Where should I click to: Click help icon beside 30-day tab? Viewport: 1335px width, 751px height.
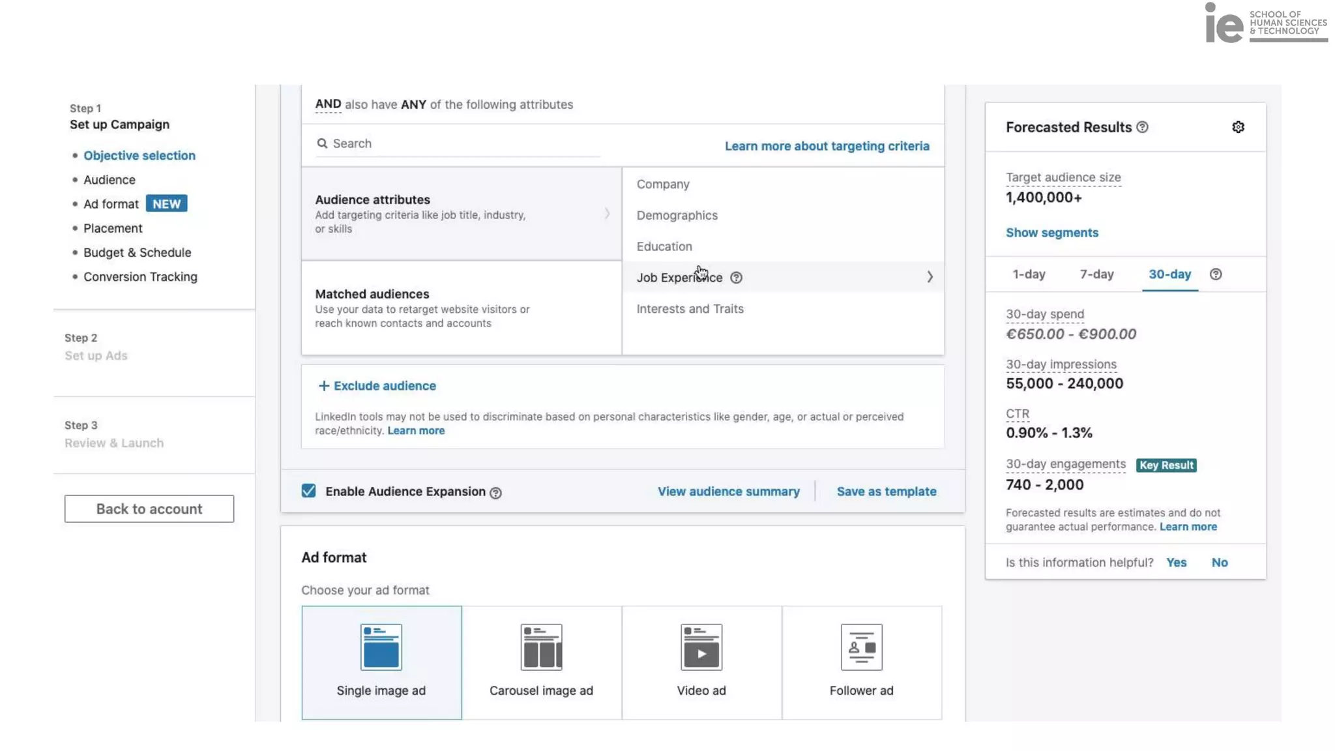click(x=1216, y=274)
